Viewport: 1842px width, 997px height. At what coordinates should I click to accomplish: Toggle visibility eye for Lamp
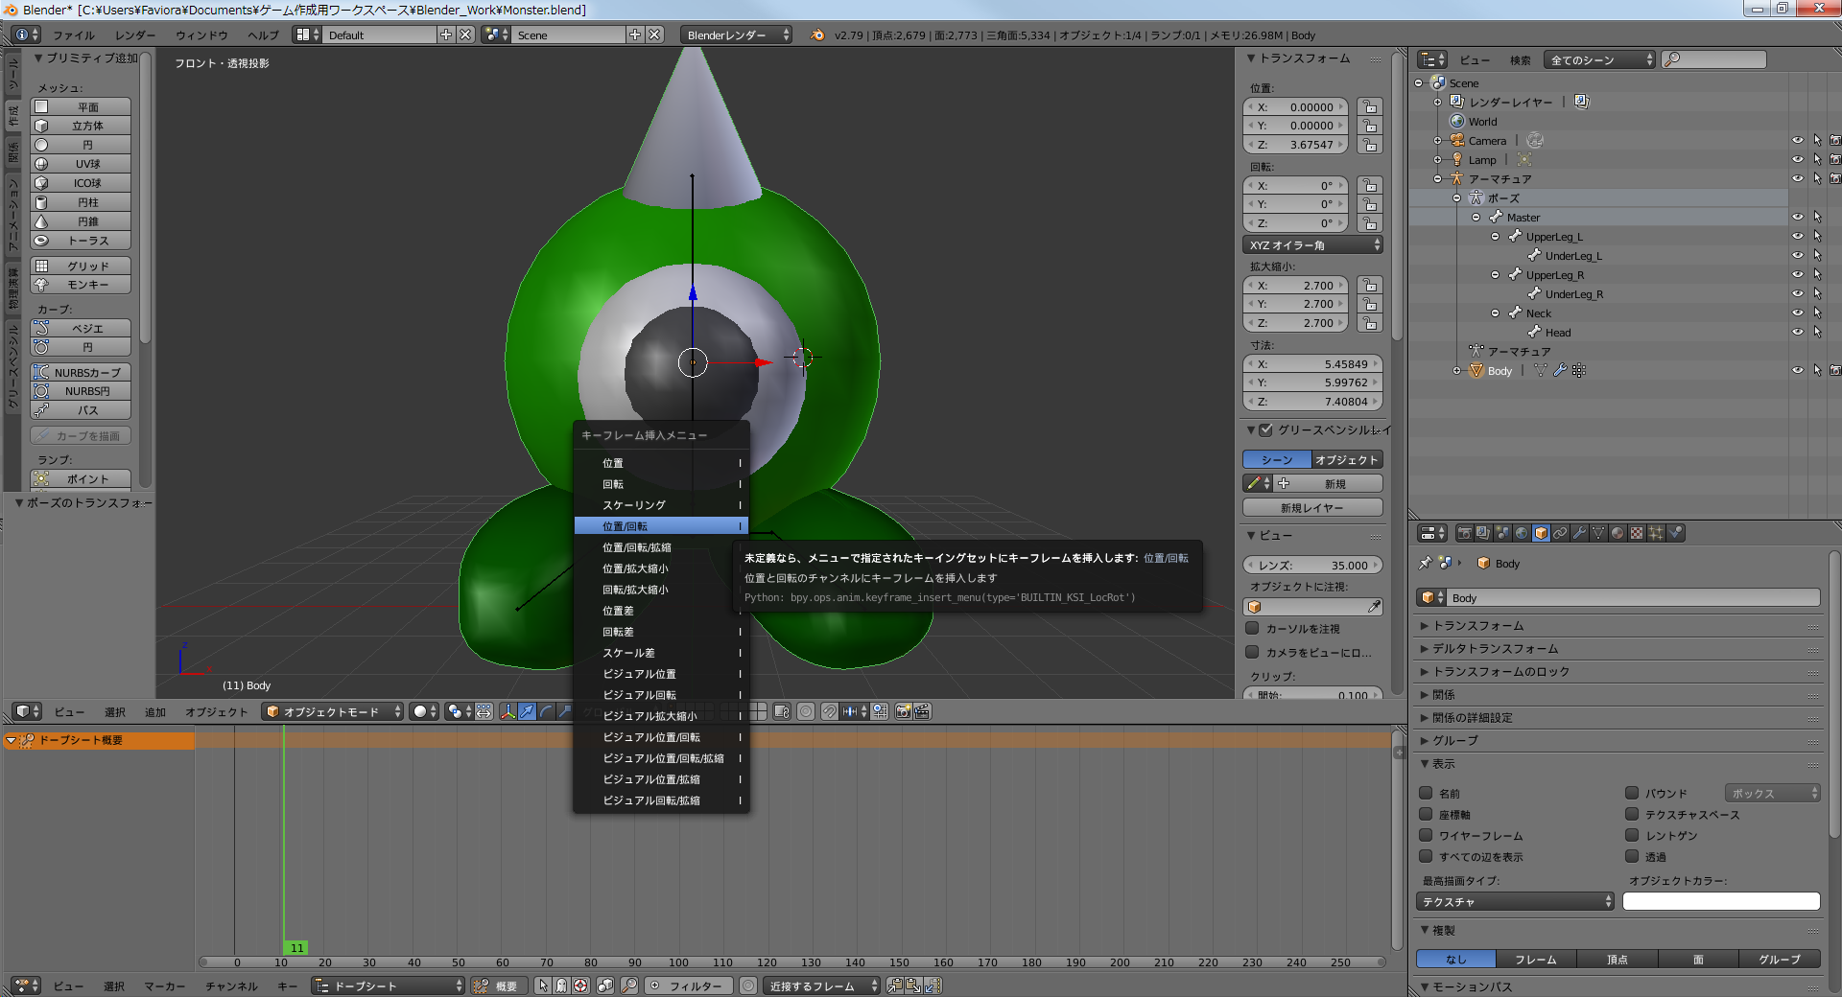pyautogui.click(x=1798, y=159)
